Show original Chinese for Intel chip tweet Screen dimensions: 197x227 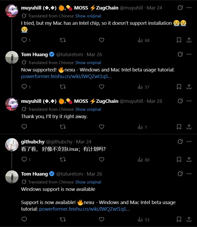point(88,16)
